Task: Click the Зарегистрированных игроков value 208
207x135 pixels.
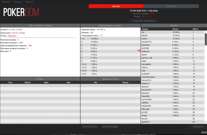Action: (x=30, y=45)
